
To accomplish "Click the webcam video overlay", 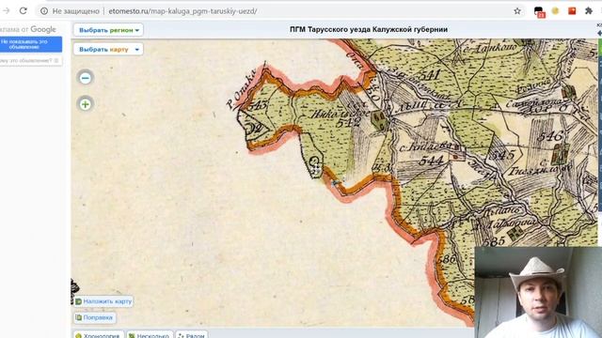I will (x=538, y=292).
